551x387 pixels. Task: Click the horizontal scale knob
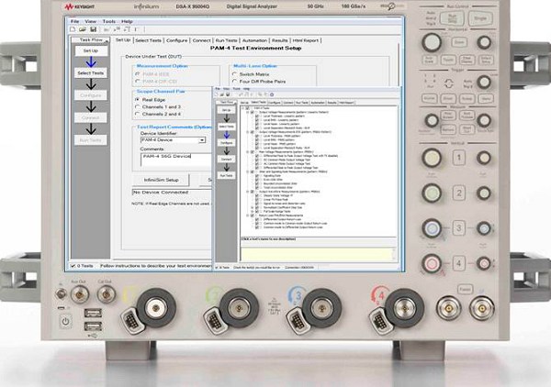tap(432, 42)
